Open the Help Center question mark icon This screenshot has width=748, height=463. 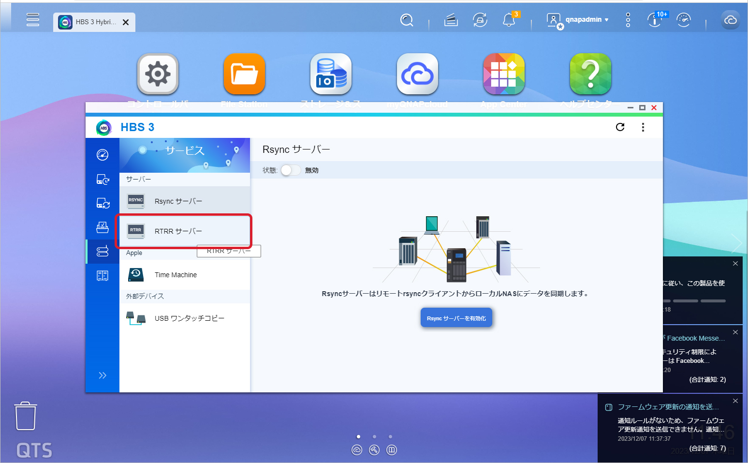tap(590, 74)
